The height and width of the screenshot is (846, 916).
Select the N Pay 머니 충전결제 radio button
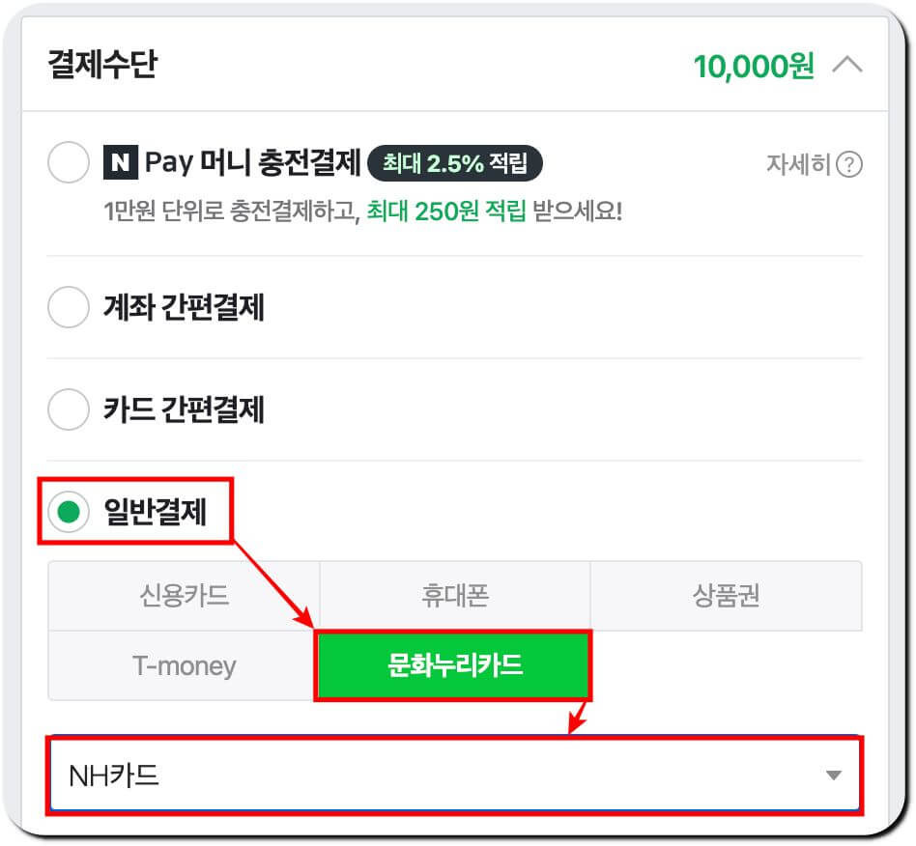point(68,162)
